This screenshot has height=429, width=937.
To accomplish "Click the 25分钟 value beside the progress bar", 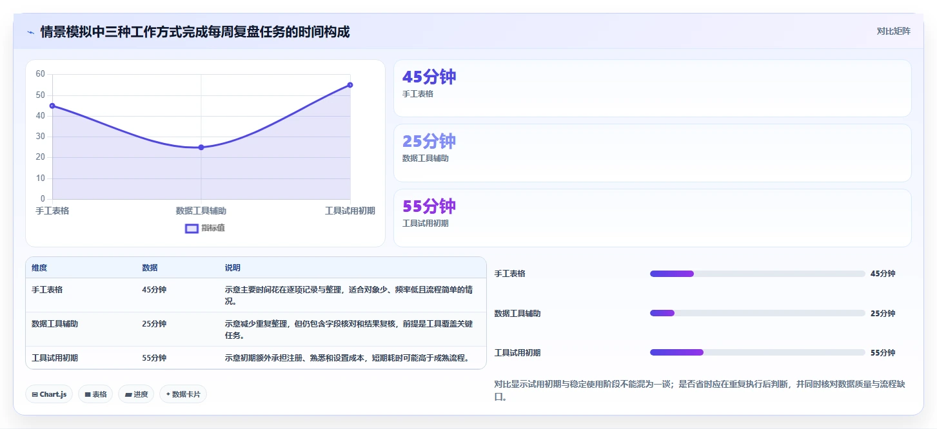I will coord(883,314).
